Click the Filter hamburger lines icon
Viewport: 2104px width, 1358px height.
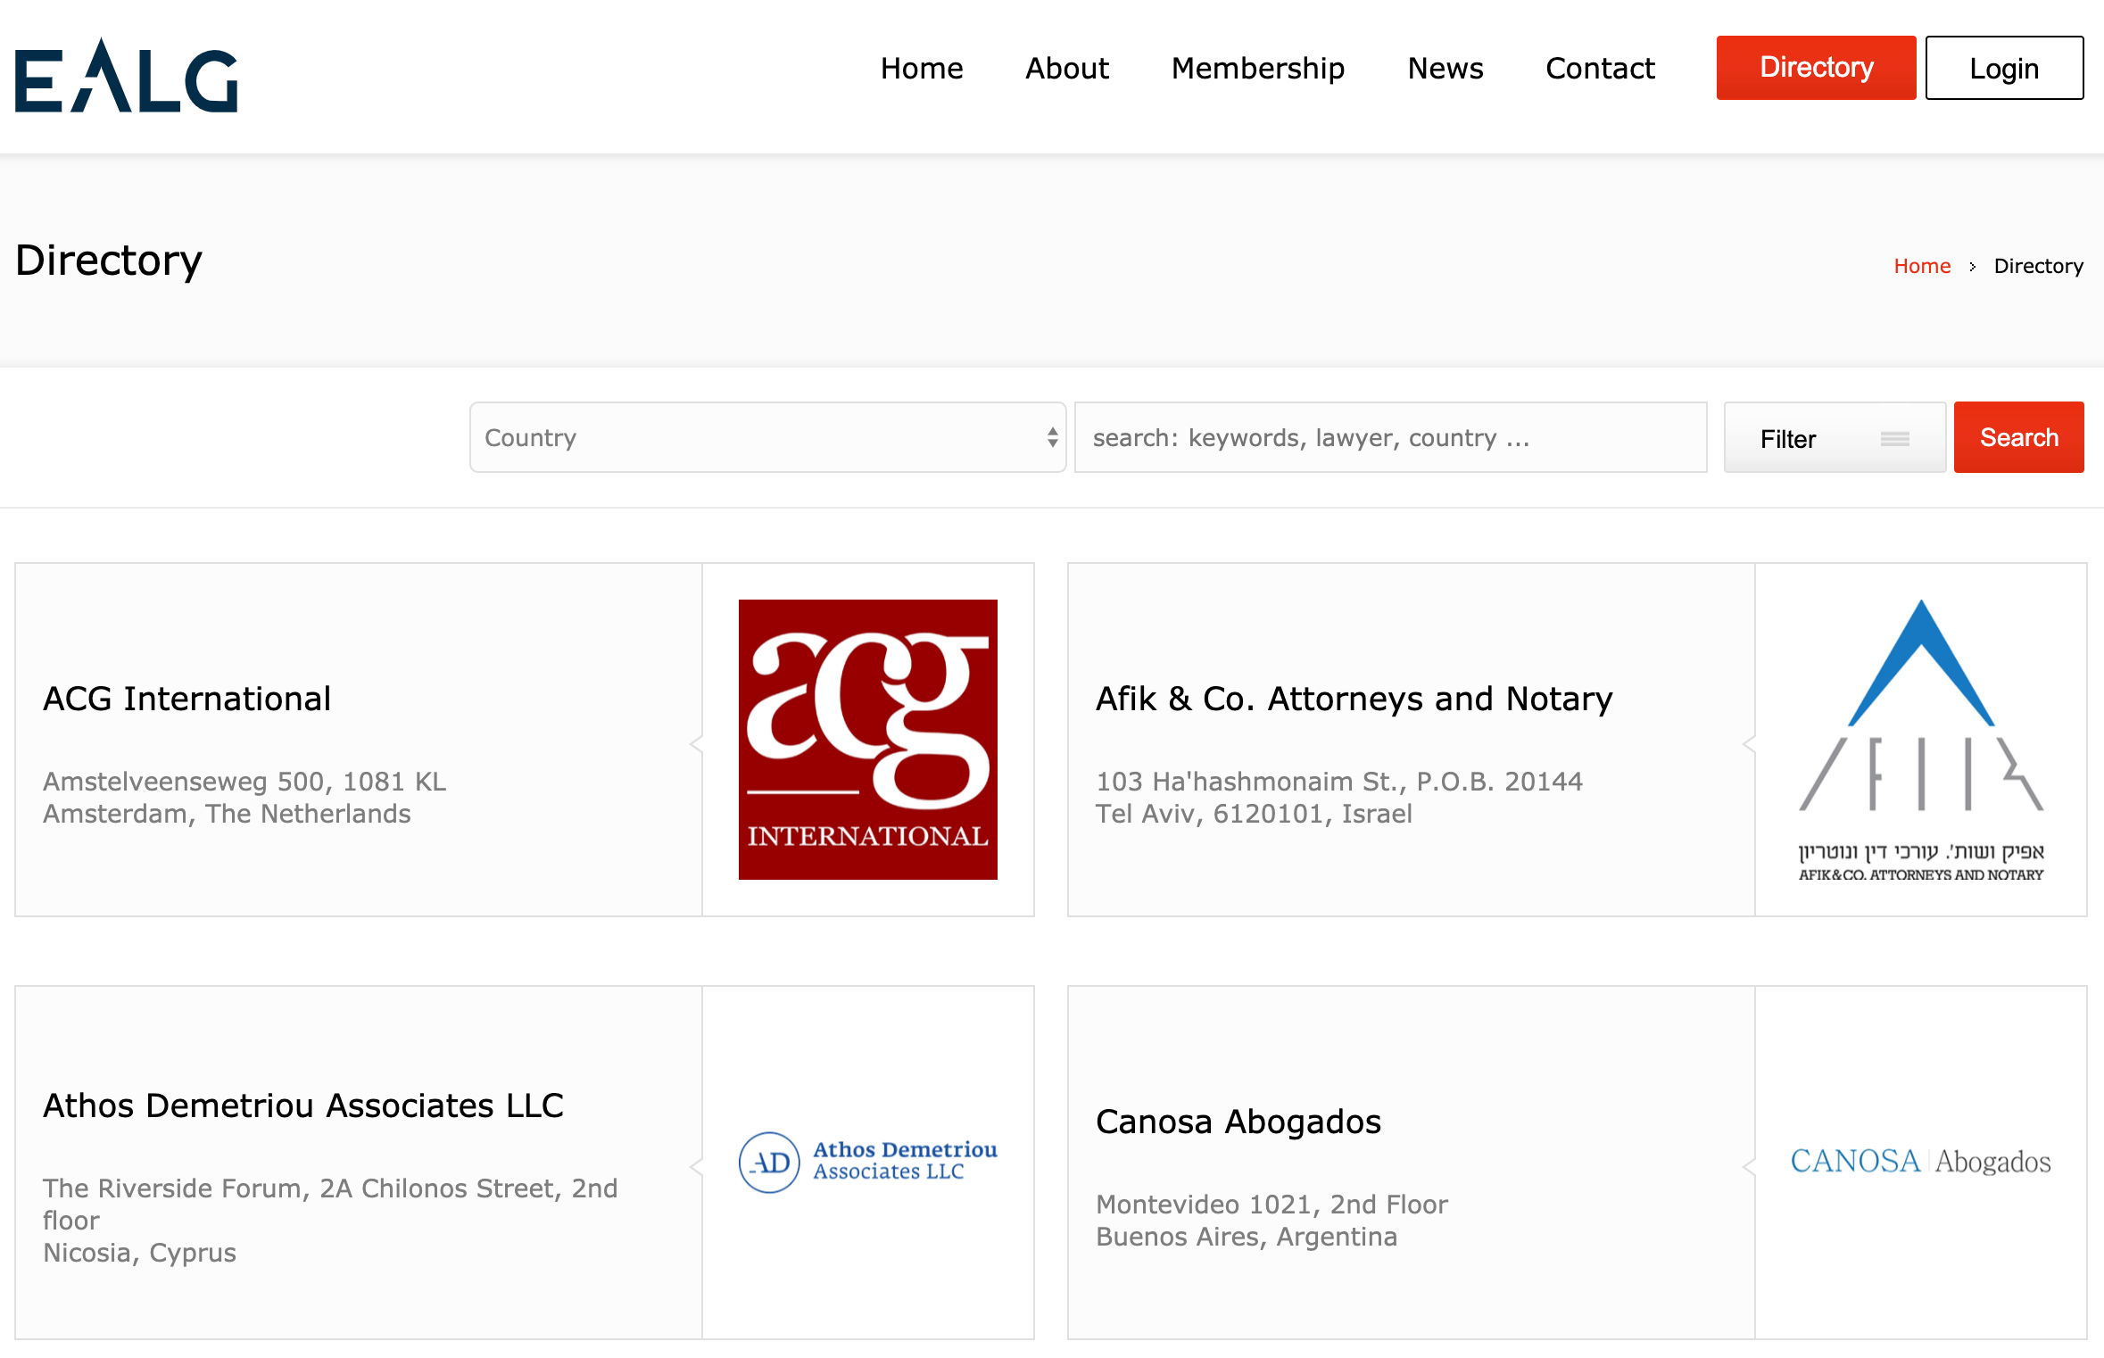1895,438
